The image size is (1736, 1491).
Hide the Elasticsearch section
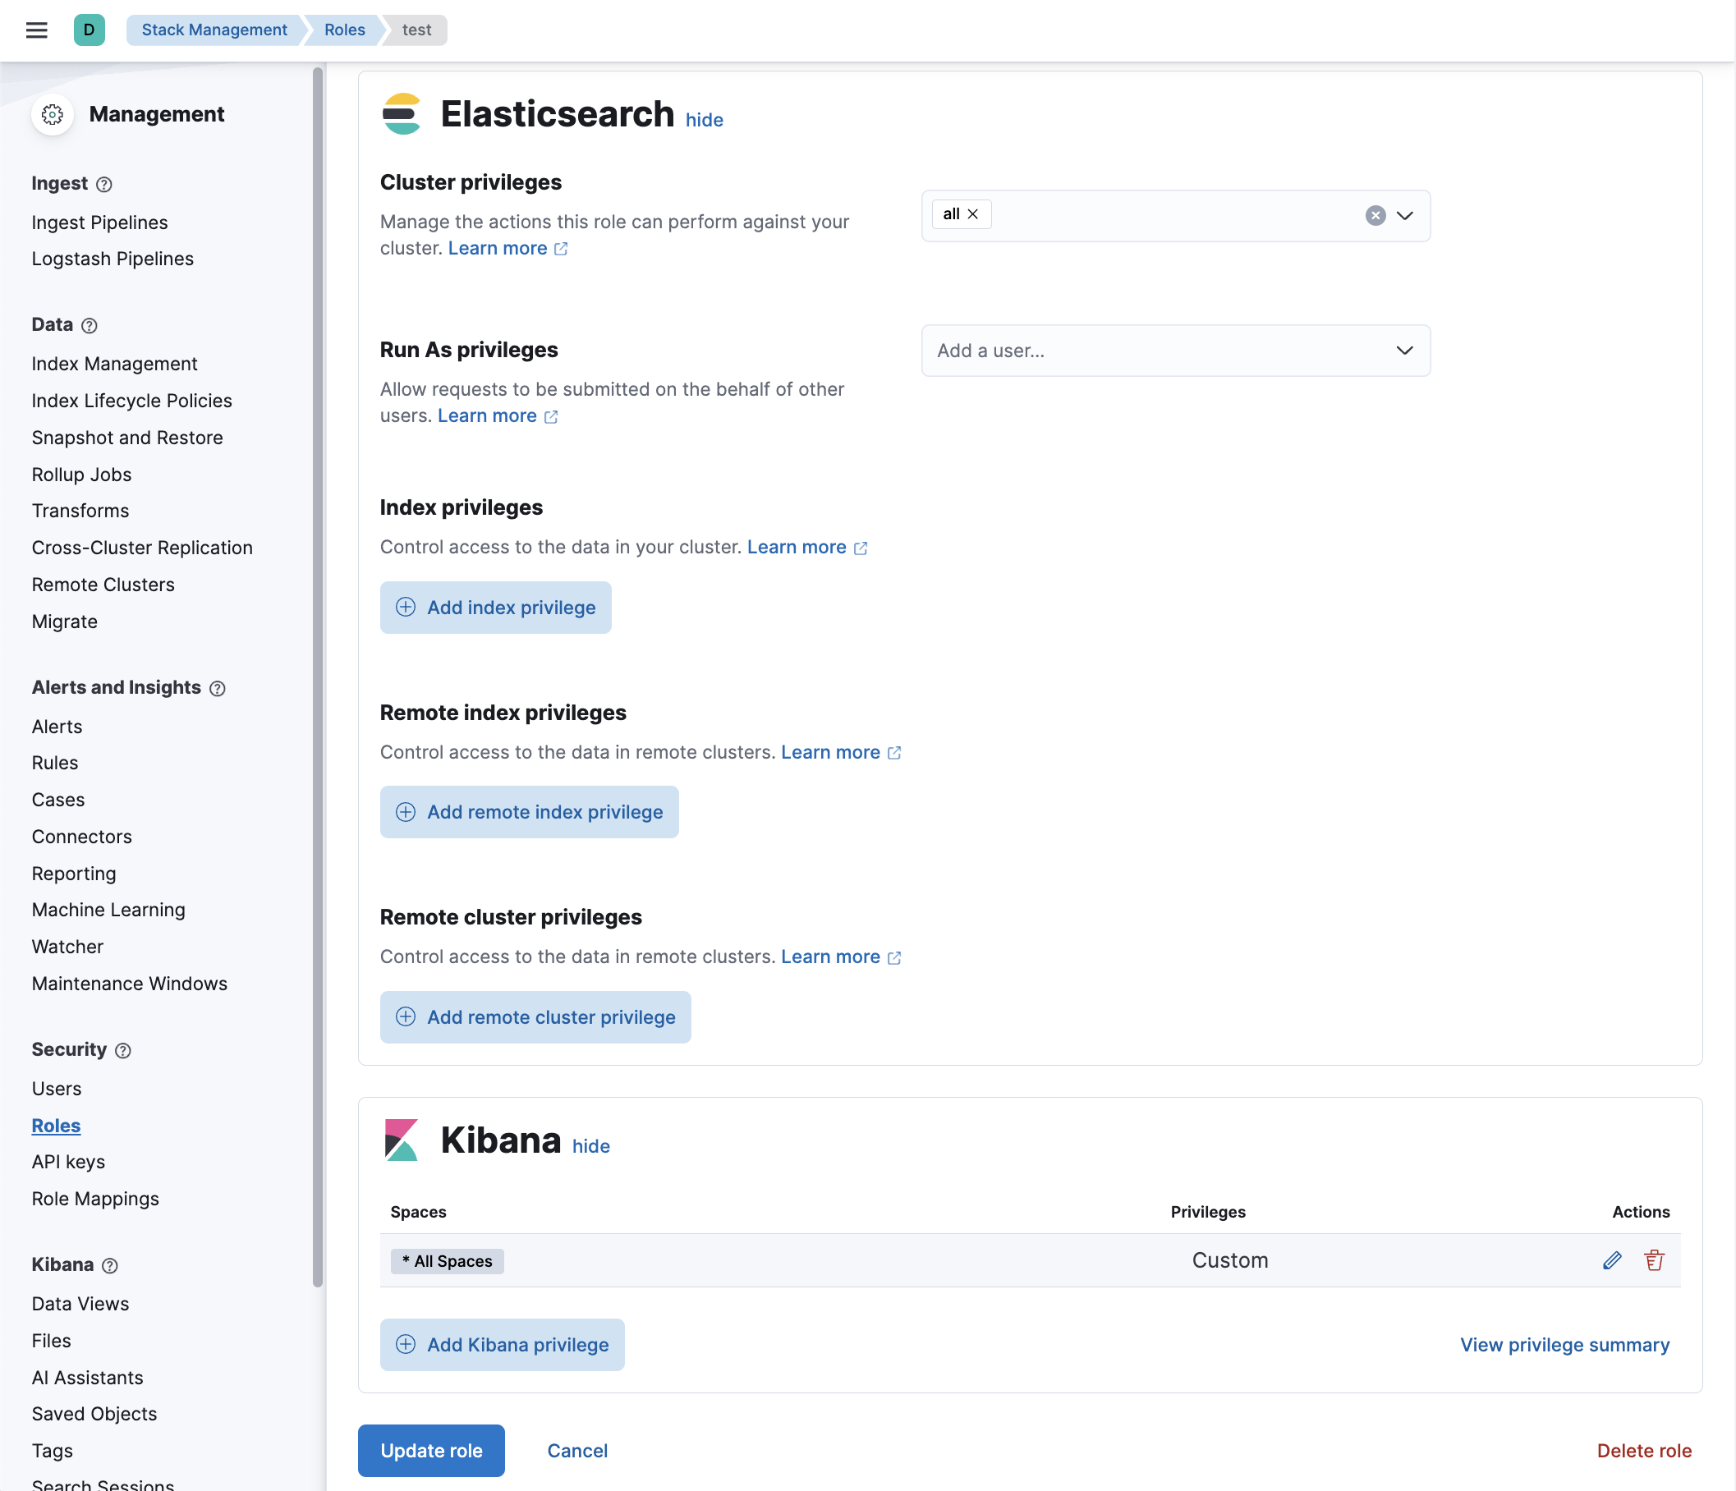704,120
